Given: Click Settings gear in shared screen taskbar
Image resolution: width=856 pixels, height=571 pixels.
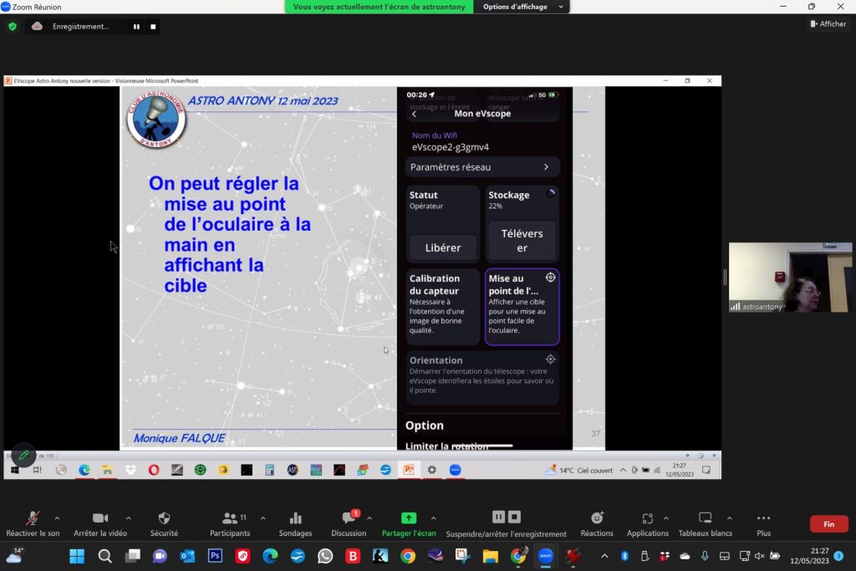Looking at the screenshot, I should pyautogui.click(x=432, y=470).
